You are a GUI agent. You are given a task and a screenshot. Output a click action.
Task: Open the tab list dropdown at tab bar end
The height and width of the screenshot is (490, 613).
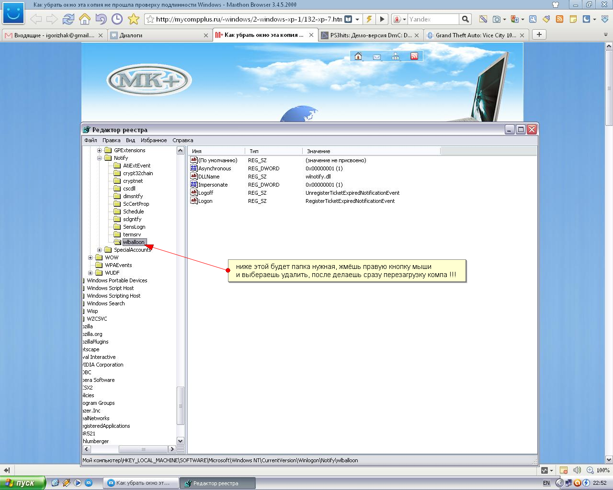click(607, 34)
